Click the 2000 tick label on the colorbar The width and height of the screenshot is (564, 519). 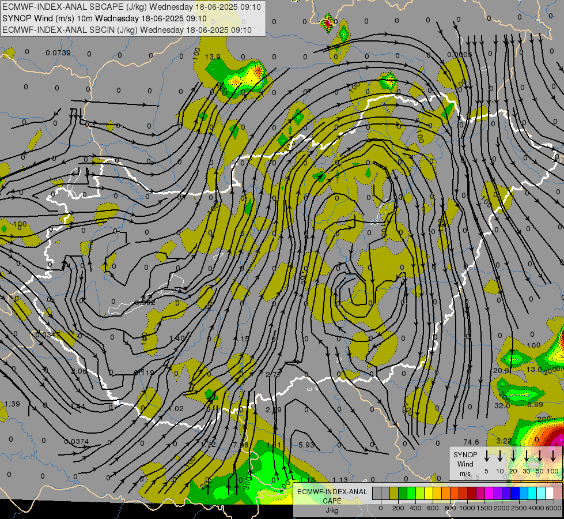[x=501, y=508]
